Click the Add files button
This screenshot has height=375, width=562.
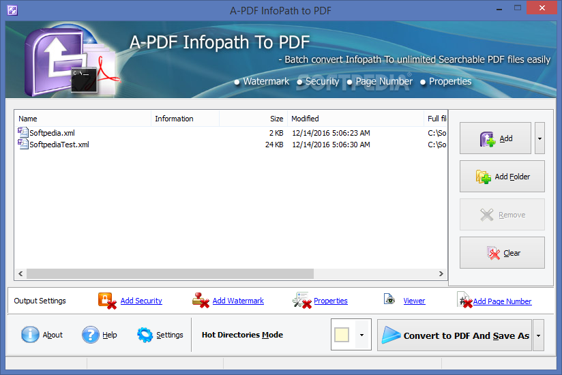pyautogui.click(x=495, y=138)
